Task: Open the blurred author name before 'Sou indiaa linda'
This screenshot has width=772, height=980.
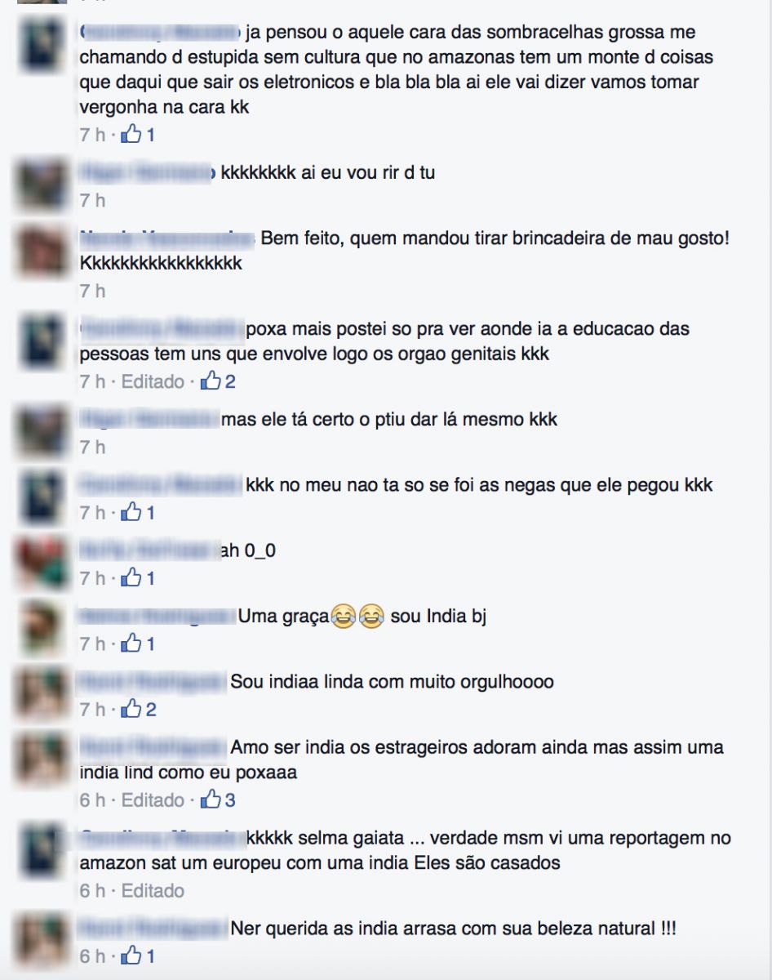Action: 153,681
